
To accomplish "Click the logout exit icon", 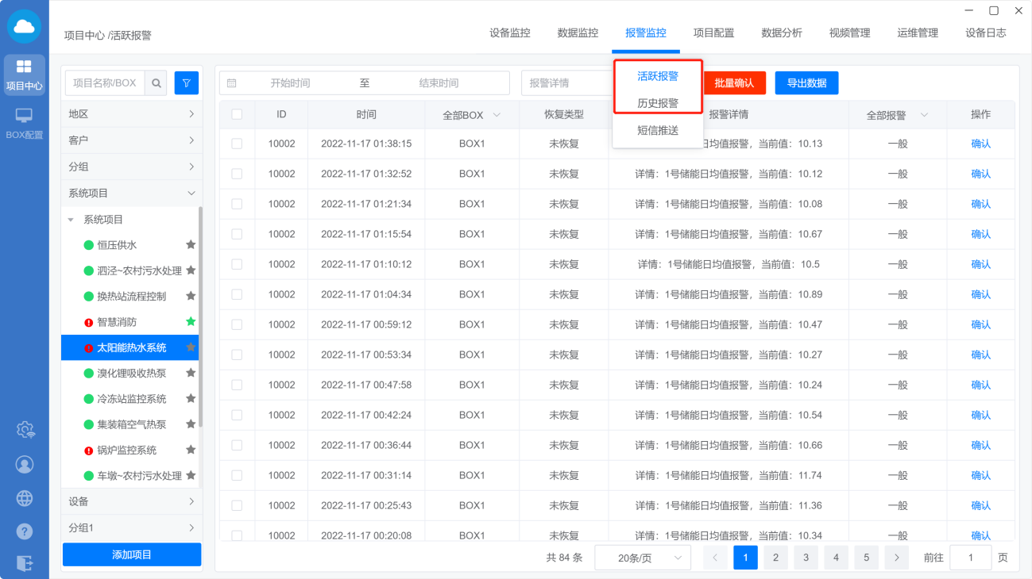I will 25,564.
